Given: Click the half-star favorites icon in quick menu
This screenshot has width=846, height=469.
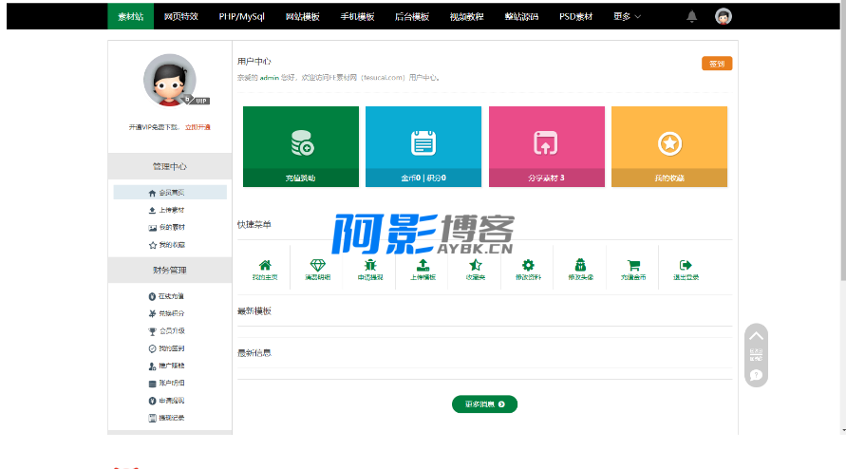Looking at the screenshot, I should 476,266.
